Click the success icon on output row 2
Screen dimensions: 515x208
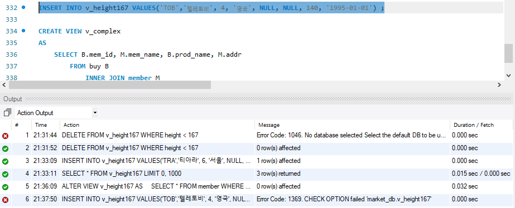(5, 148)
